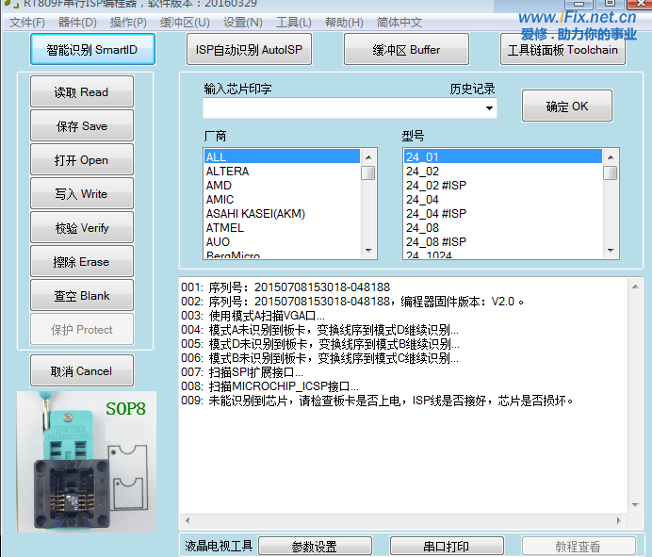Select ALTERA in the vendor list
This screenshot has width=652, height=557.
click(282, 171)
